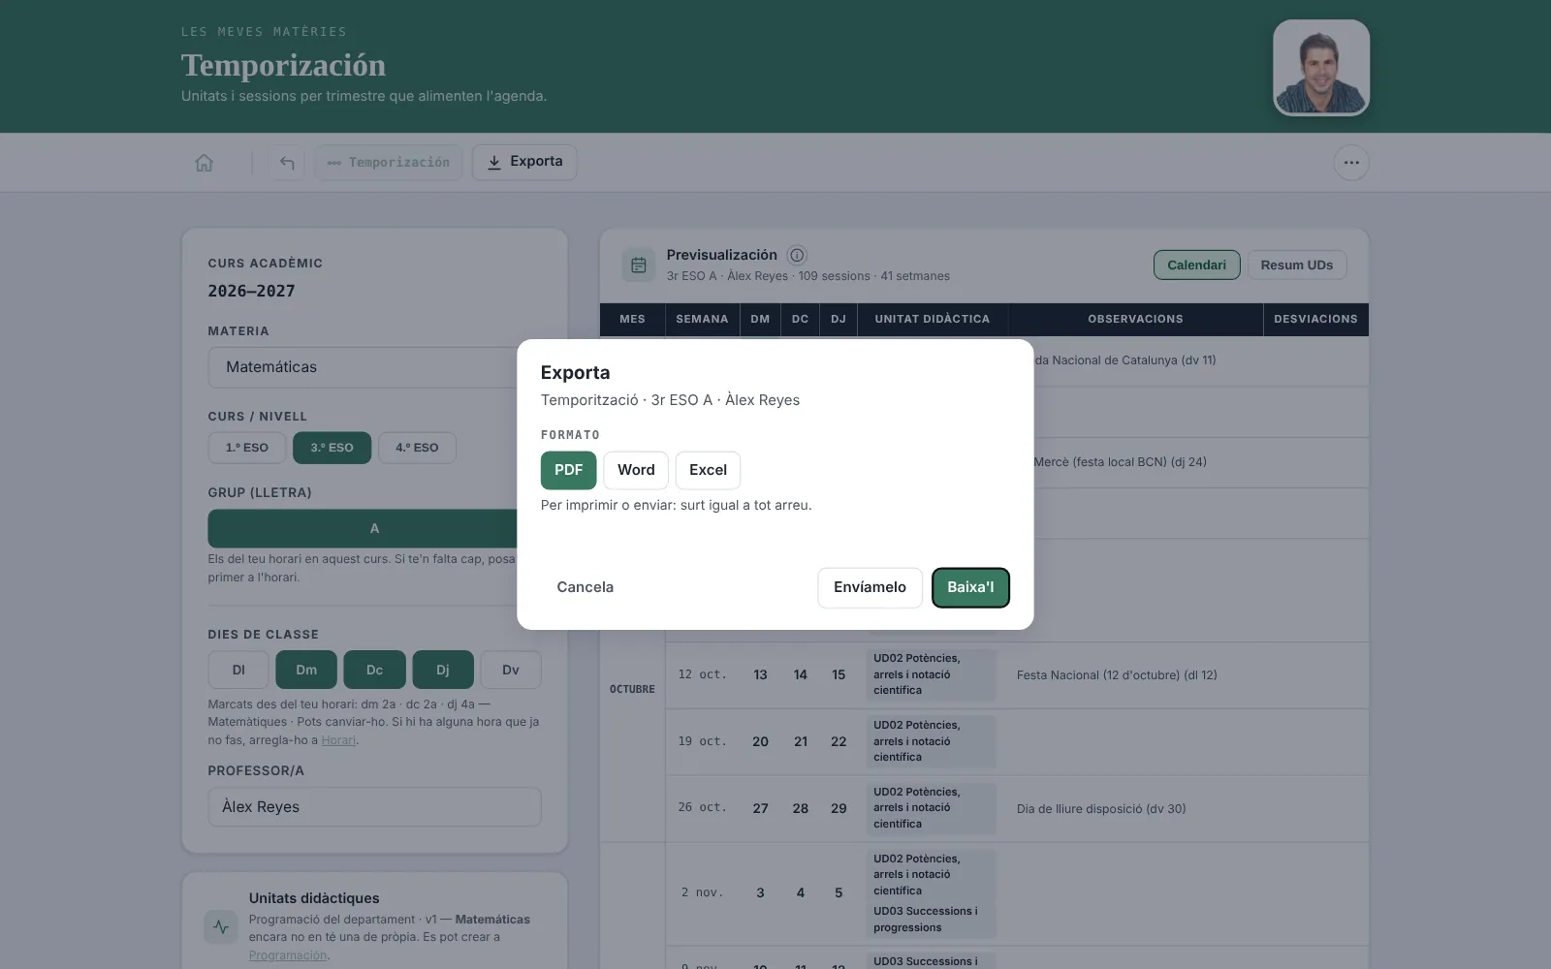Select the 1.º ESO level
1551x969 pixels.
pyautogui.click(x=247, y=448)
